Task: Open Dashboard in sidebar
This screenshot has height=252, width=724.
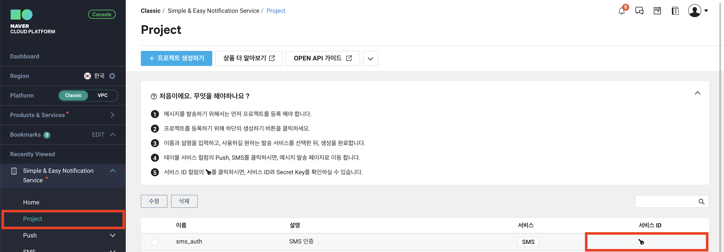Action: (25, 56)
